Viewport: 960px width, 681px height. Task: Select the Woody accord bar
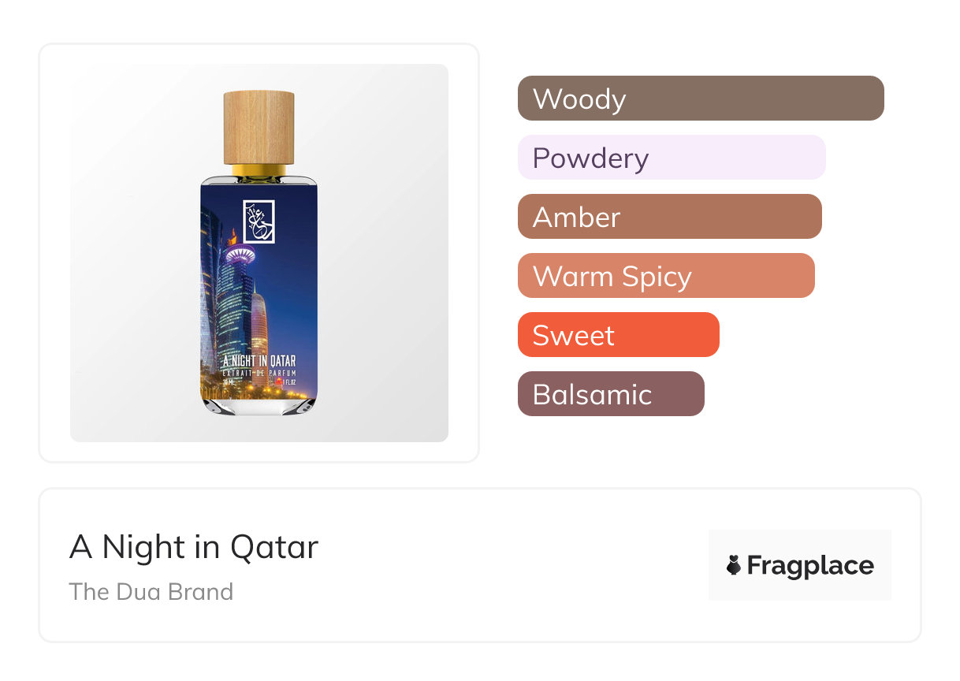tap(700, 99)
